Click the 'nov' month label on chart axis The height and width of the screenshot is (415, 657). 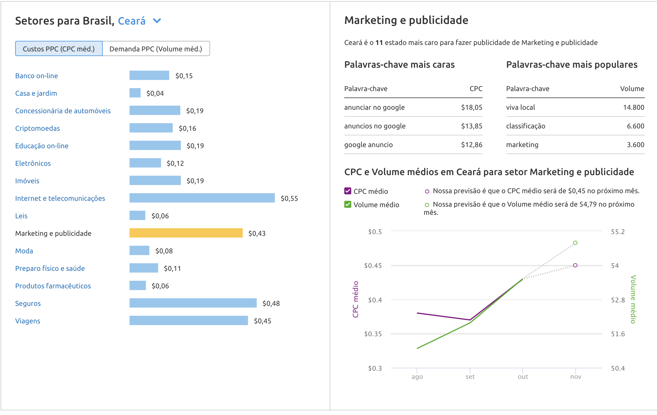tap(576, 377)
